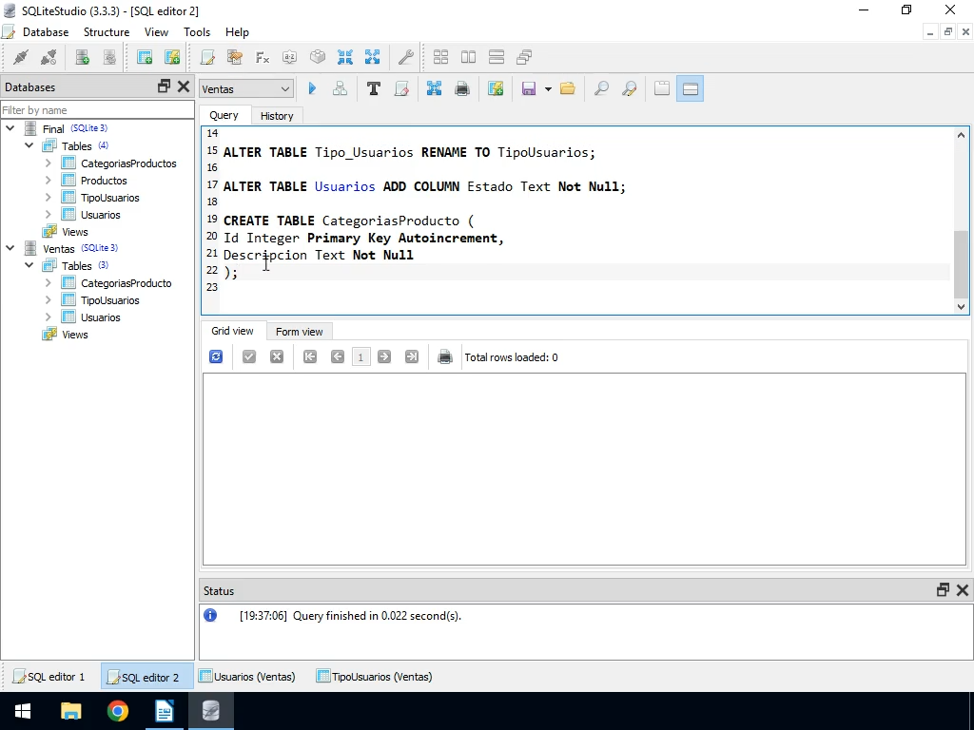Open the Structure menu
974x730 pixels.
pos(106,31)
